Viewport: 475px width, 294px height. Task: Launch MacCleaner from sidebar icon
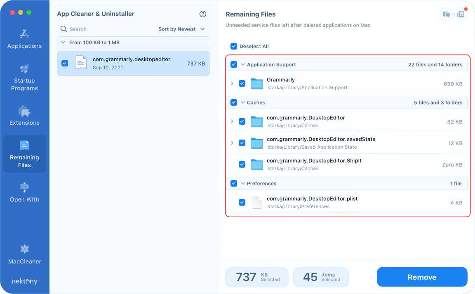[x=25, y=249]
